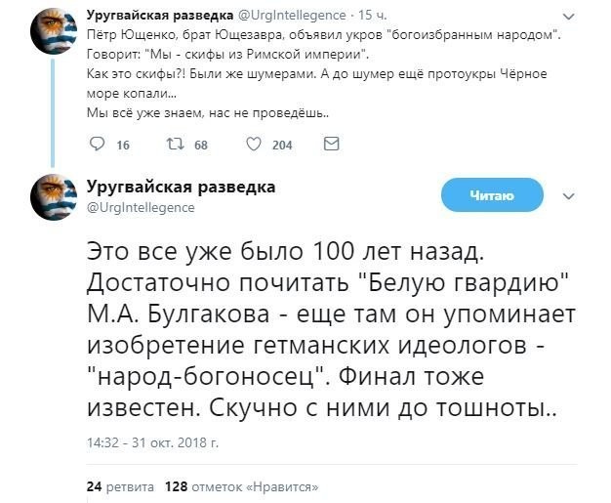This screenshot has height=503, width=611.
Task: Expand the chevron next to "Читаю" button
Action: point(569,196)
